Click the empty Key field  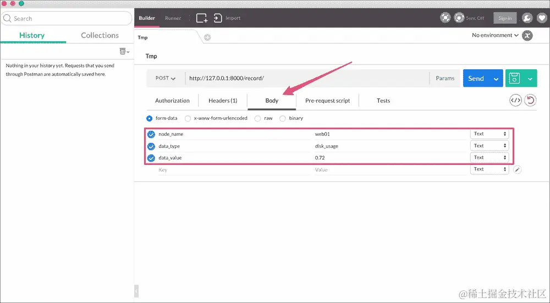pyautogui.click(x=234, y=170)
